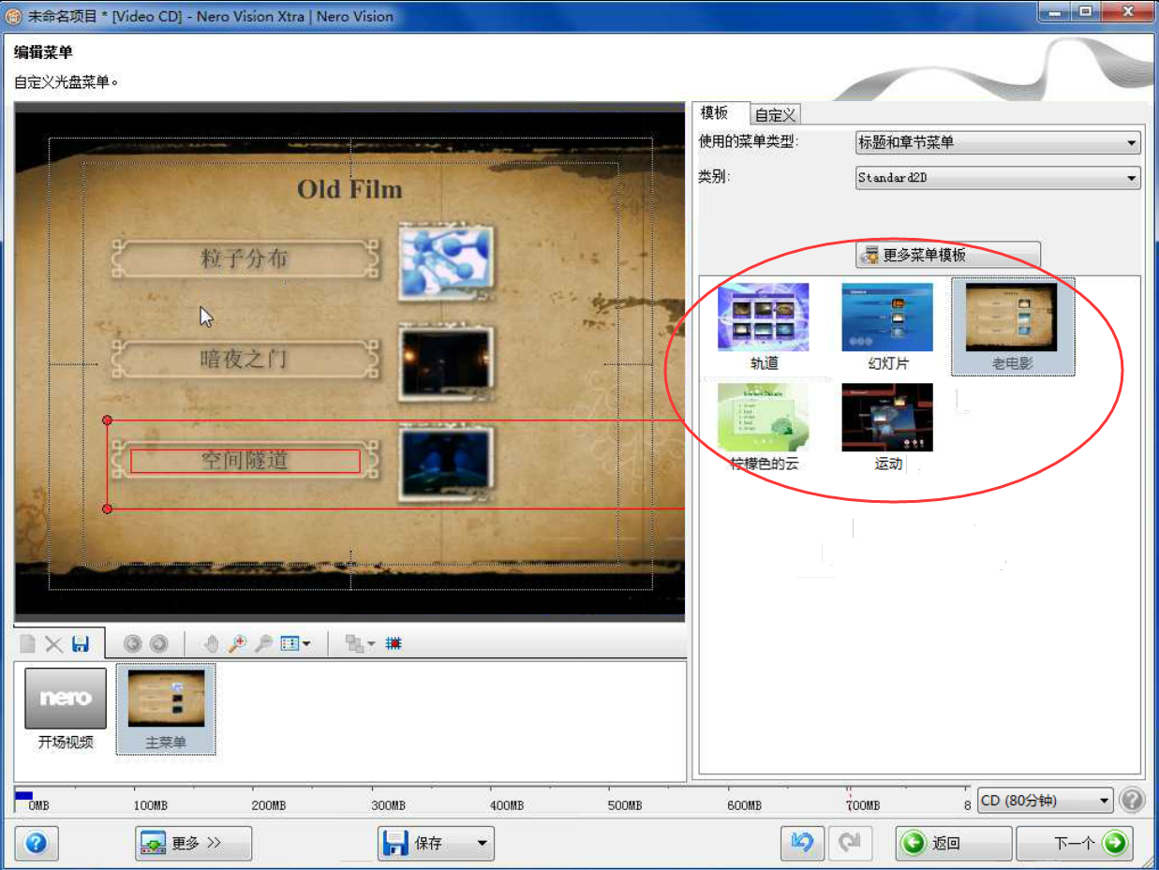The width and height of the screenshot is (1159, 870).
Task: Click the Nero Vision title bar app icon
Action: [x=14, y=16]
